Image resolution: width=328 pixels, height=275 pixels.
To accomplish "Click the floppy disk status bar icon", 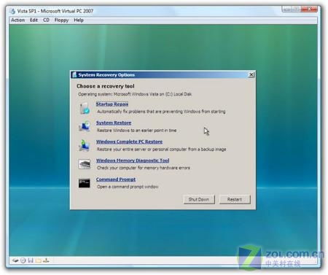I will 31,260.
